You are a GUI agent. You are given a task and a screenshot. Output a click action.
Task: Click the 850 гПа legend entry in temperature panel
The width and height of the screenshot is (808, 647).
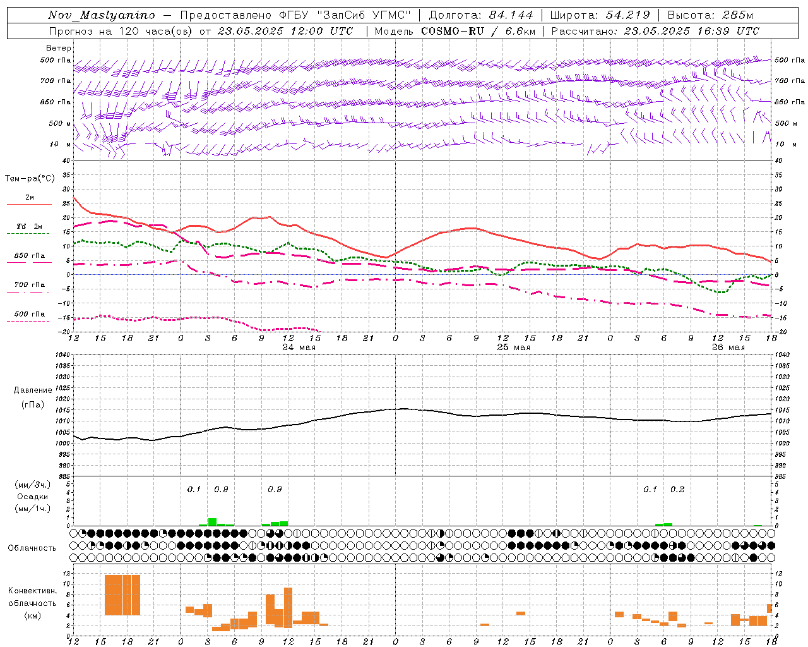(x=30, y=256)
